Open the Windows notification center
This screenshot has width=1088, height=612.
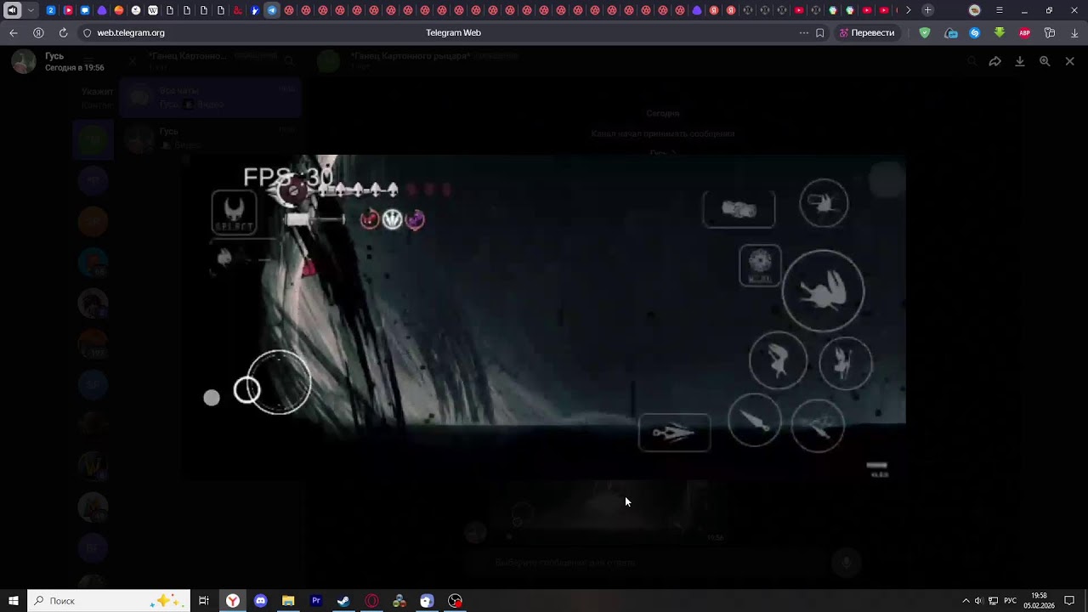(x=1069, y=601)
